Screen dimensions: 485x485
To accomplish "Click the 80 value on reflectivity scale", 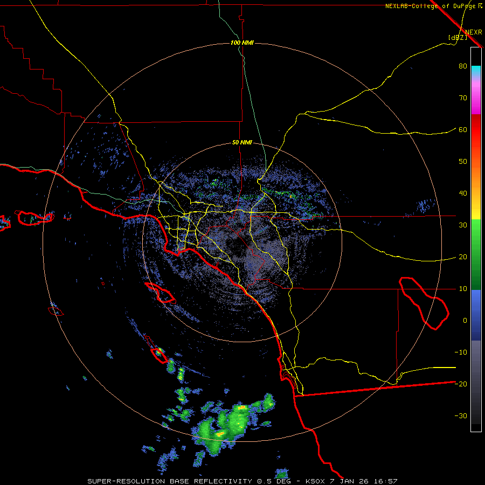I will pos(463,66).
